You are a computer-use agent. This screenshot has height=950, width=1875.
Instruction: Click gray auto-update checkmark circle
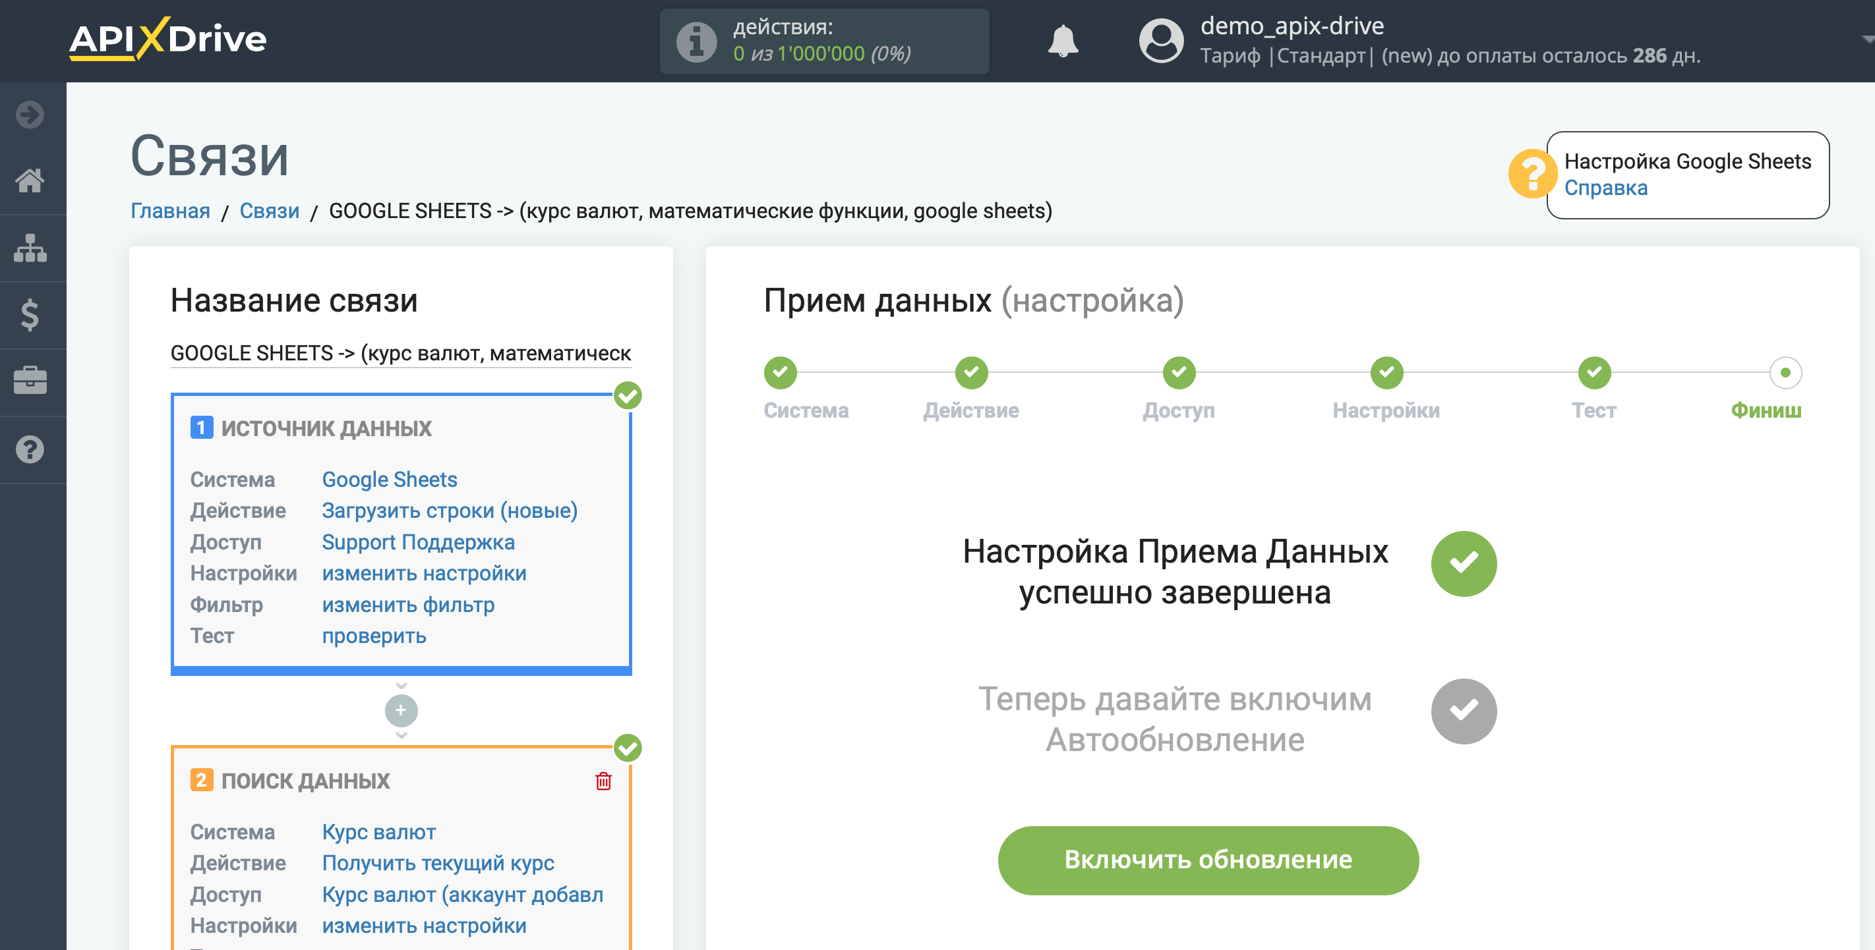(1464, 712)
